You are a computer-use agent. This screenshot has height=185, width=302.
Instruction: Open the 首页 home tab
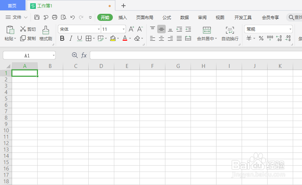point(12,6)
